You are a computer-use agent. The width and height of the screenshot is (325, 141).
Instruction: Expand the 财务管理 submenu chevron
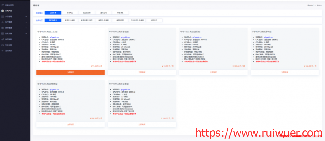click(x=26, y=28)
